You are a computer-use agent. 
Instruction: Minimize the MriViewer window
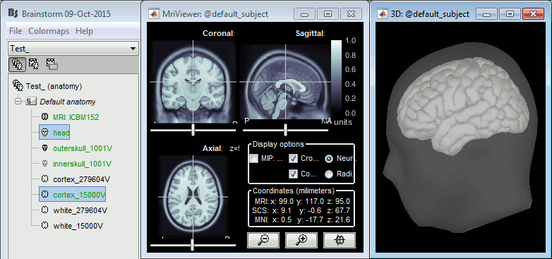tap(304, 14)
